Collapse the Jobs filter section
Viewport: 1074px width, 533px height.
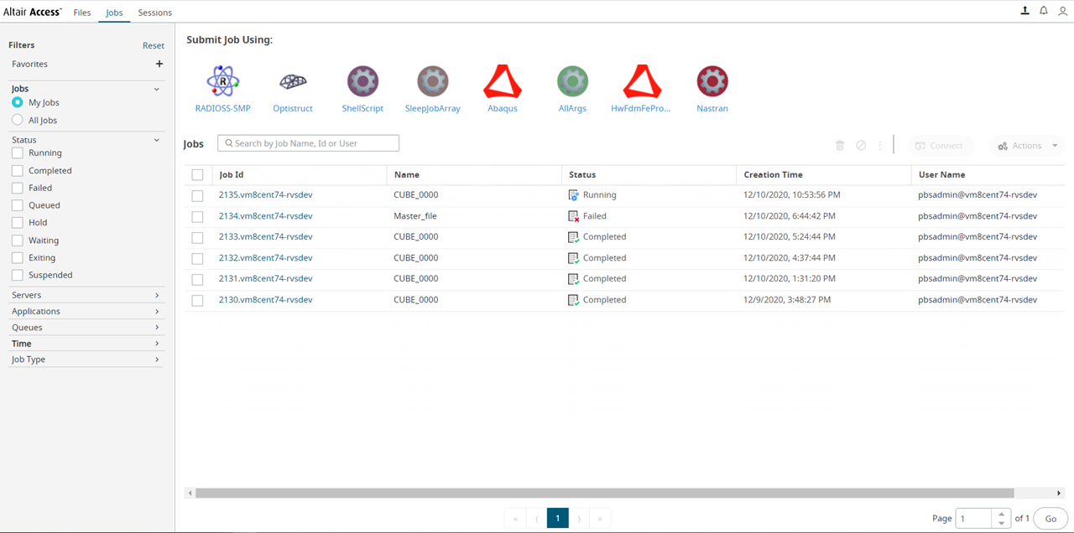coord(157,89)
